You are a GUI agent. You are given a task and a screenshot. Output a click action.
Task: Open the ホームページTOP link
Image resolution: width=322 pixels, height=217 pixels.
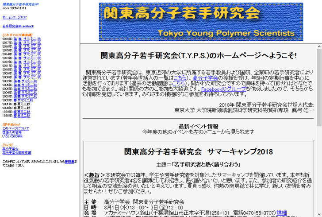15,17
